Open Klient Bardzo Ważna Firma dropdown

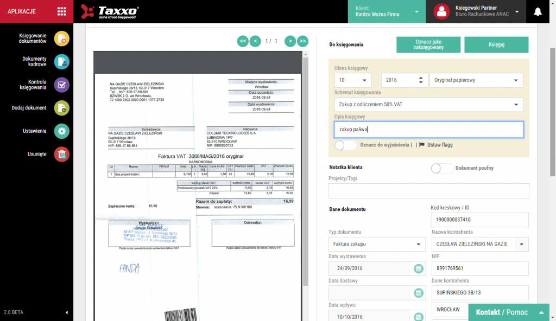(387, 12)
